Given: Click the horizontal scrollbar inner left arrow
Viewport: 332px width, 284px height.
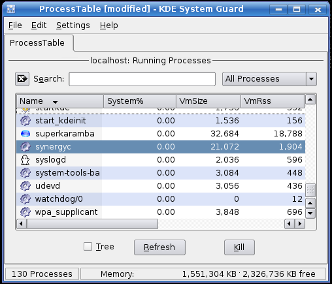Looking at the screenshot, I should tap(290, 224).
